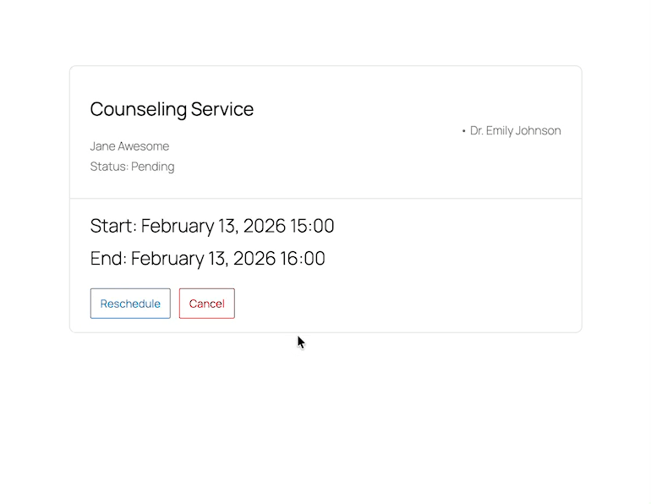
Task: Click the word Service in the title
Action: pos(222,109)
